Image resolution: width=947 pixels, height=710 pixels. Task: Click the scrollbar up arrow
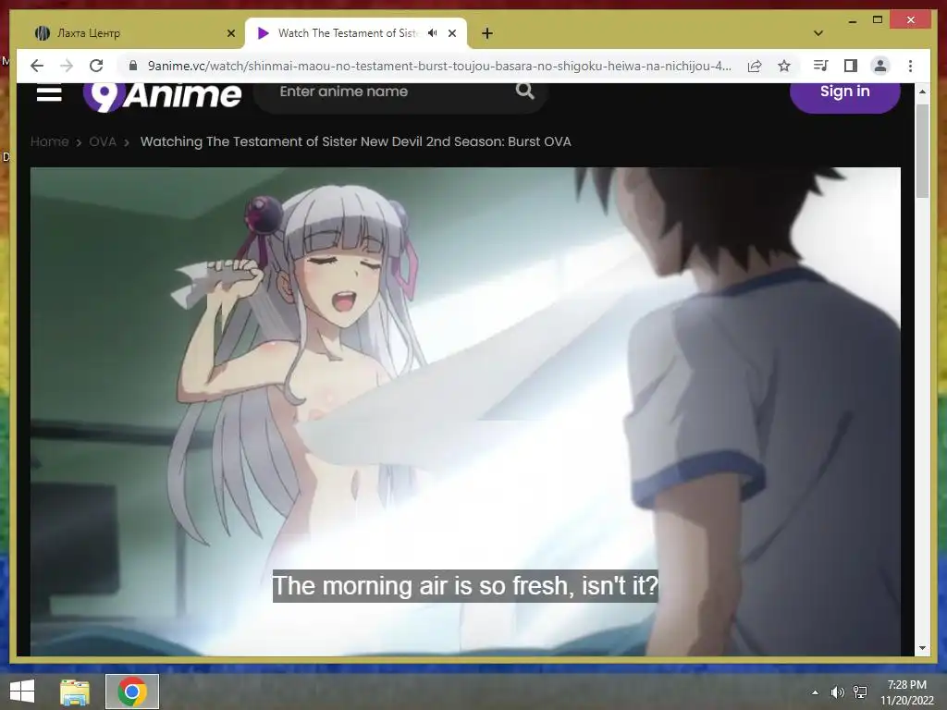tap(922, 92)
